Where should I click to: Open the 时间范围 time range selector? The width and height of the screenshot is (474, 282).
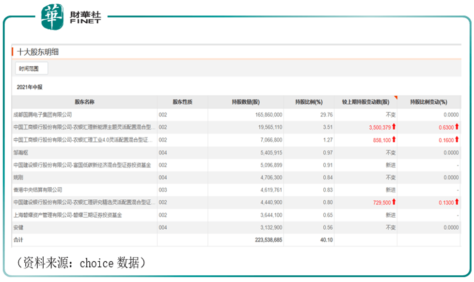point(32,69)
